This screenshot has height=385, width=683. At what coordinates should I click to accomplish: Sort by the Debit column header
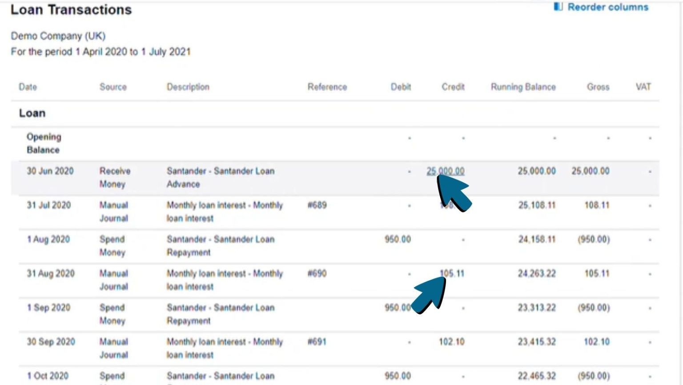(x=401, y=87)
